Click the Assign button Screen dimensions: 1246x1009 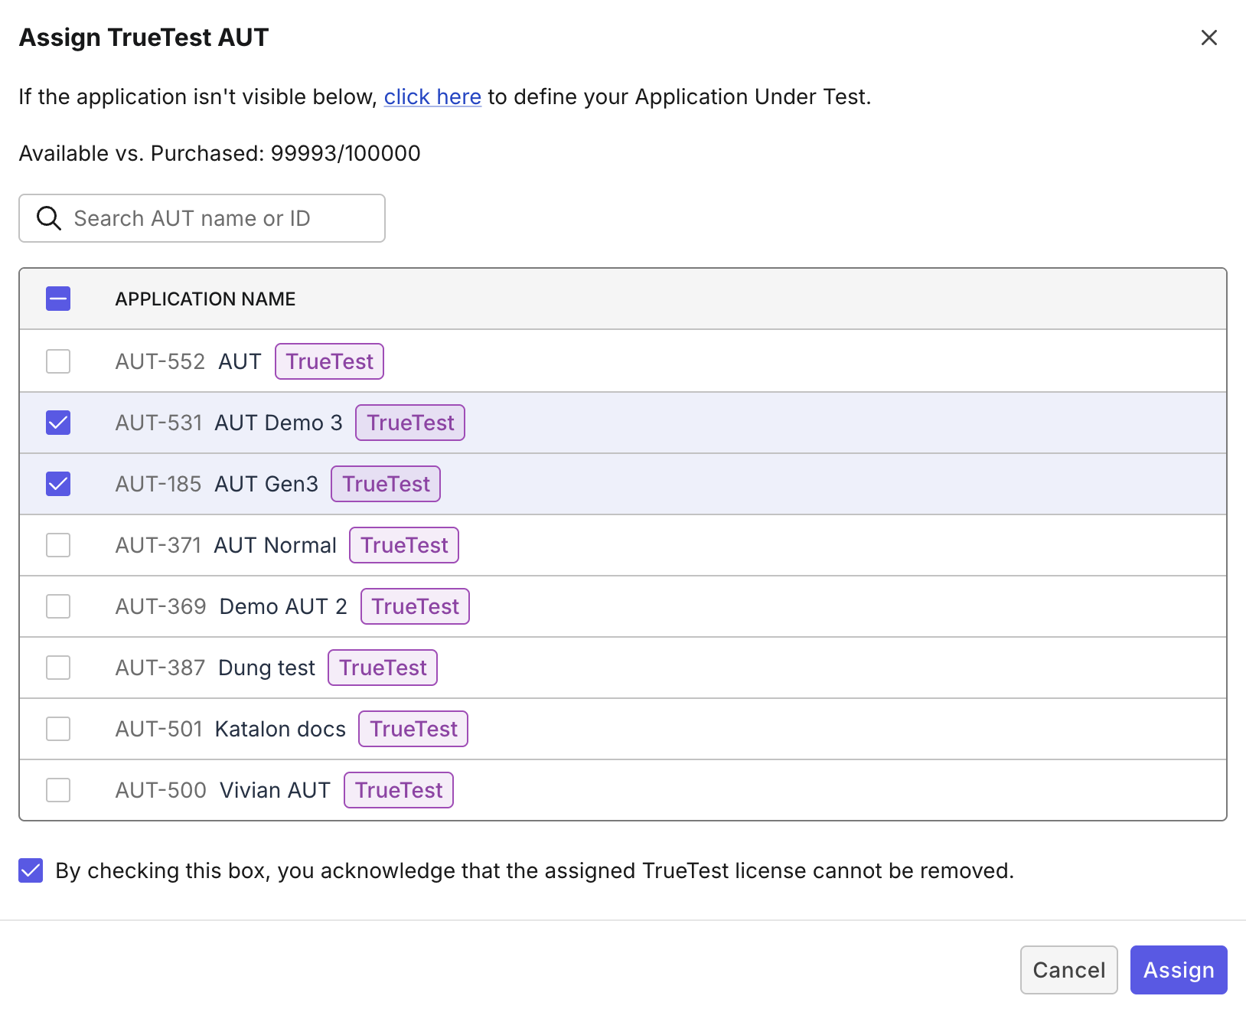click(x=1179, y=970)
